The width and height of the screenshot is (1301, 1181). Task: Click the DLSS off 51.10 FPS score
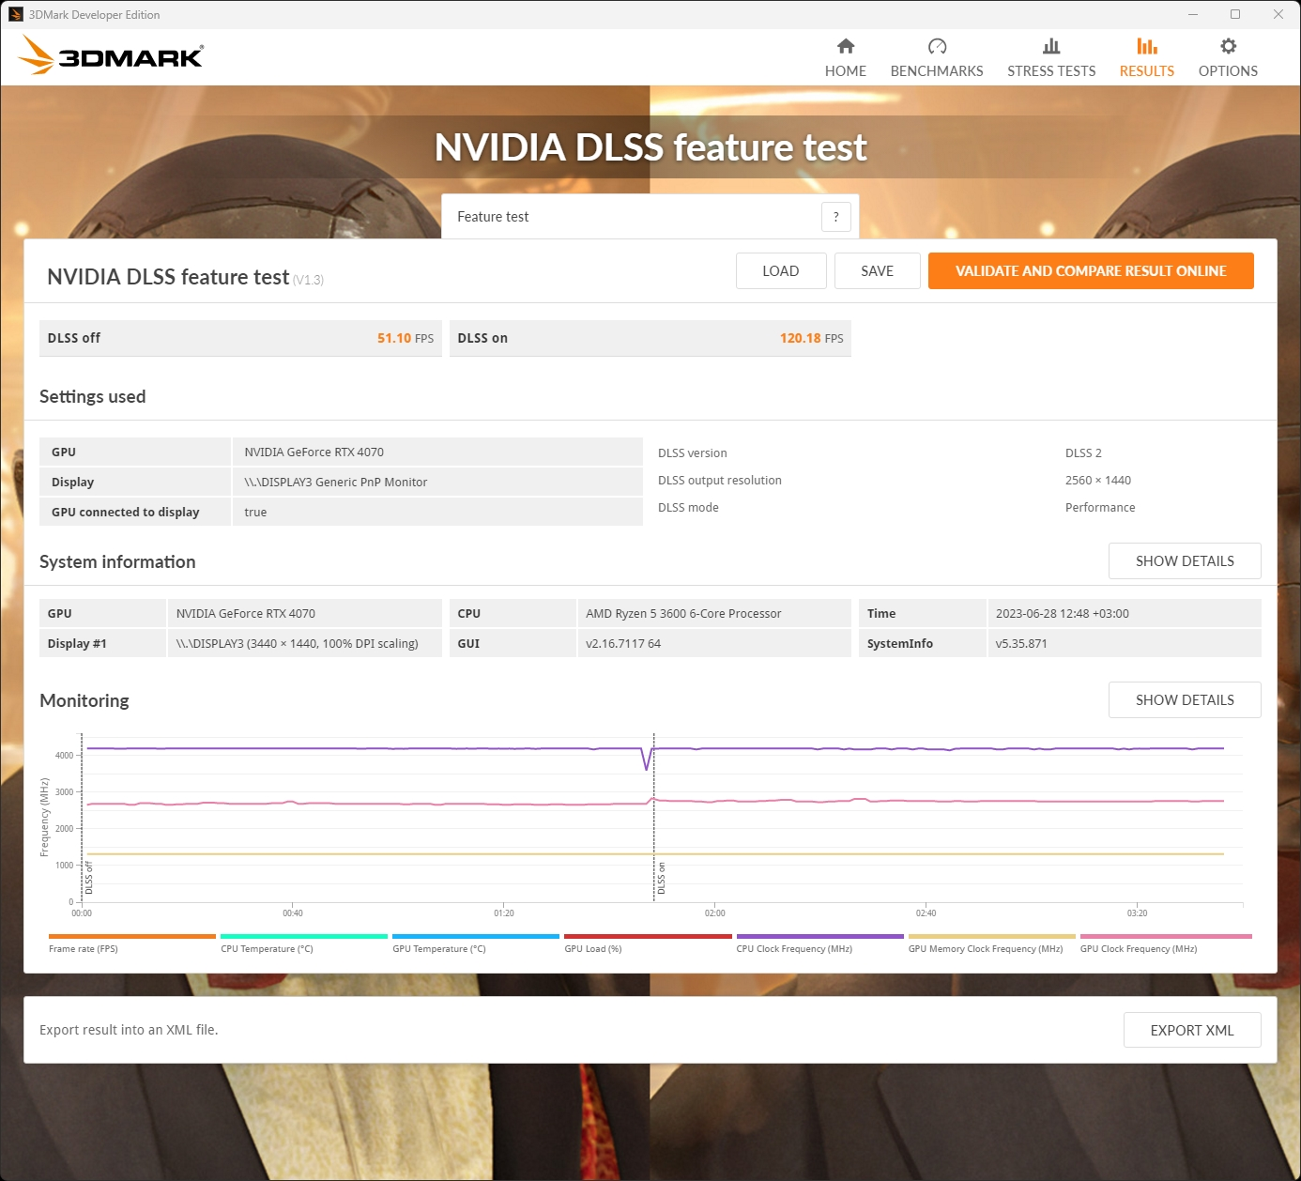point(406,339)
